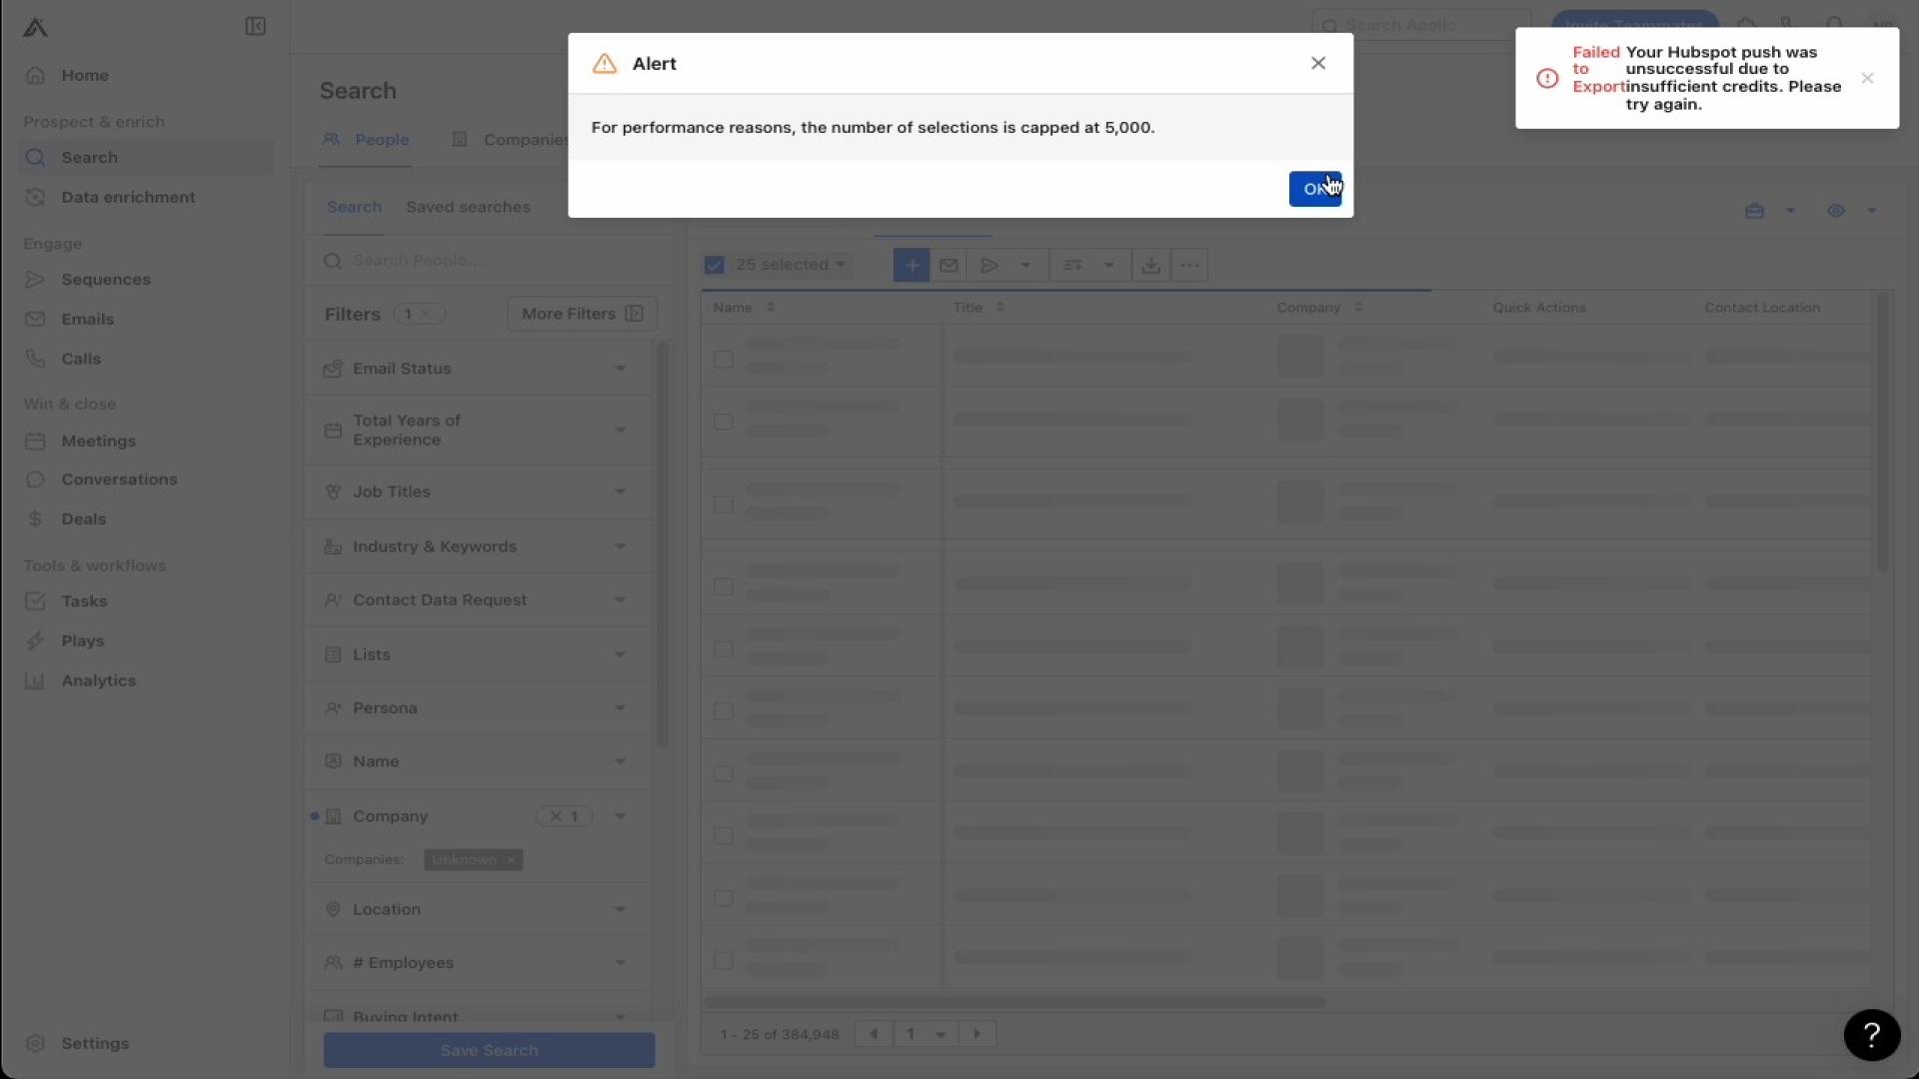Image resolution: width=1919 pixels, height=1079 pixels.
Task: Expand the Job Titles filter
Action: tap(477, 492)
